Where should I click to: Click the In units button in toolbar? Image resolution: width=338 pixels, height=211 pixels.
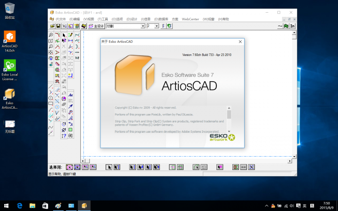(292, 26)
